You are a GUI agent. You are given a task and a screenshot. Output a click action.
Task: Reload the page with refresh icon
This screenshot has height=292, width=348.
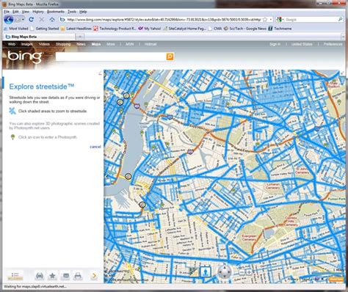point(31,19)
